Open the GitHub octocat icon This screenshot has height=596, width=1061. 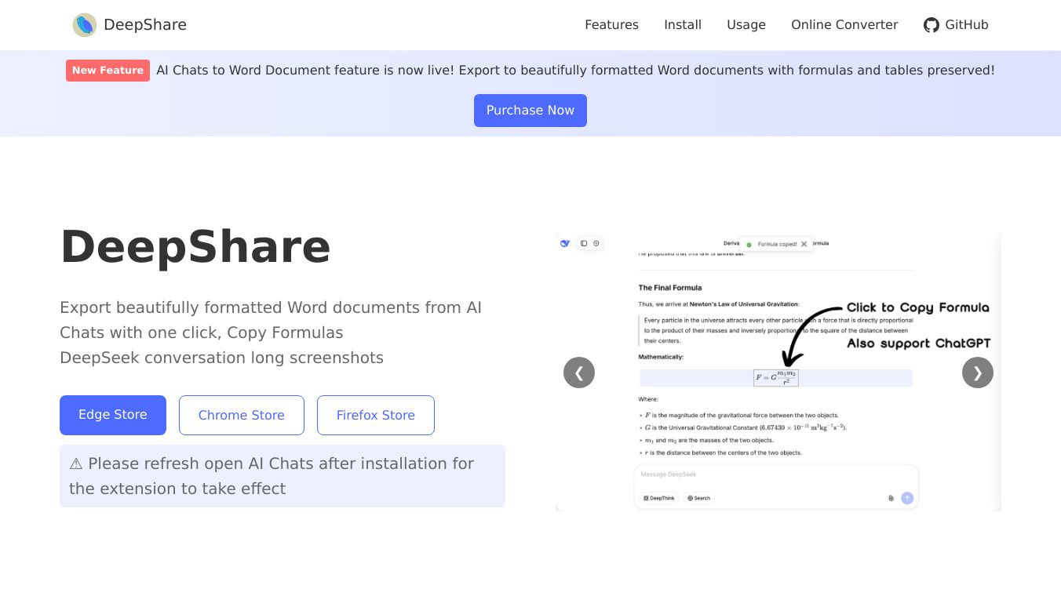coord(932,25)
